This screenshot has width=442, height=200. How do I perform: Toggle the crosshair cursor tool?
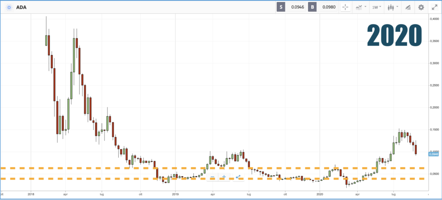tap(346, 7)
